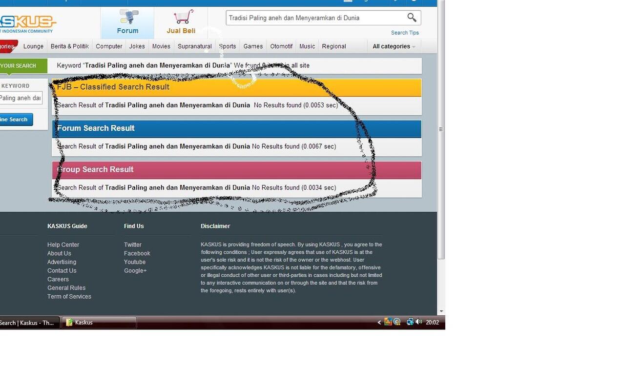
Task: Visit the Twitter link under Find Us
Action: [x=133, y=245]
